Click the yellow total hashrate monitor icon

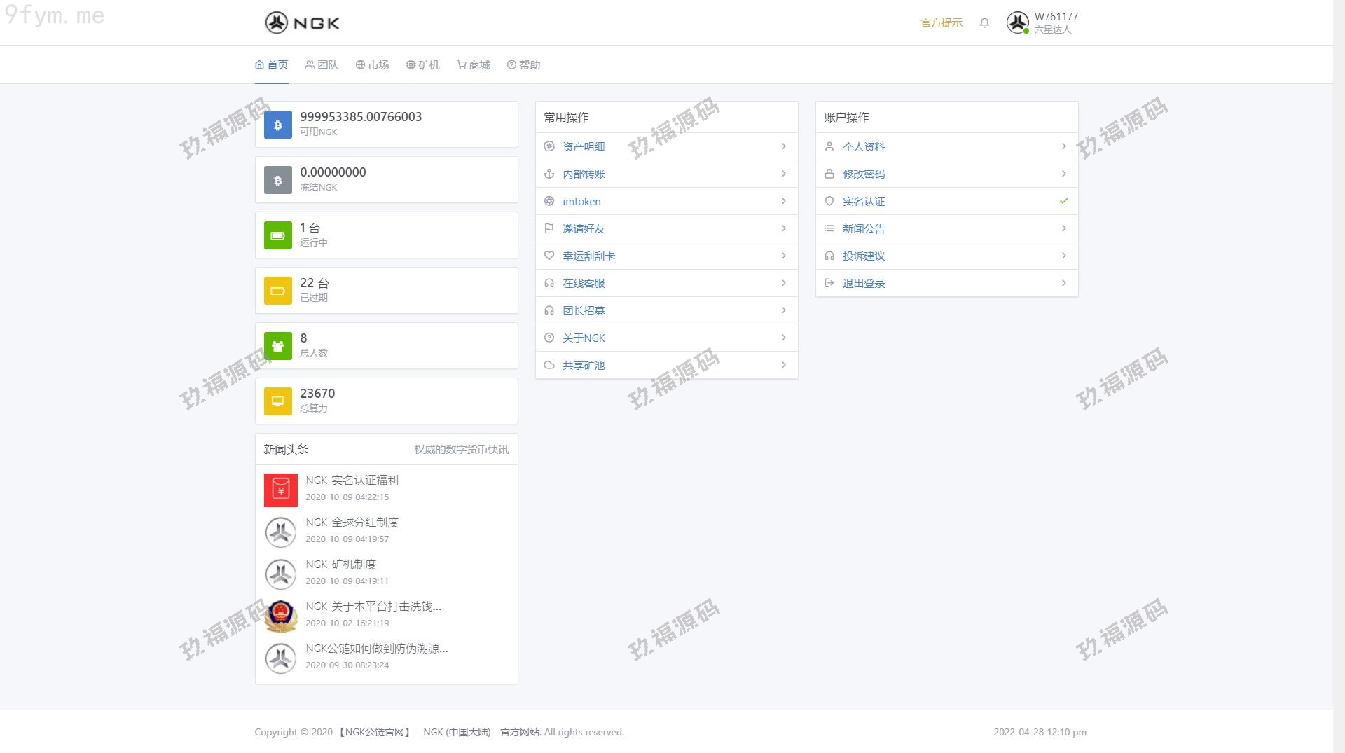tap(277, 401)
